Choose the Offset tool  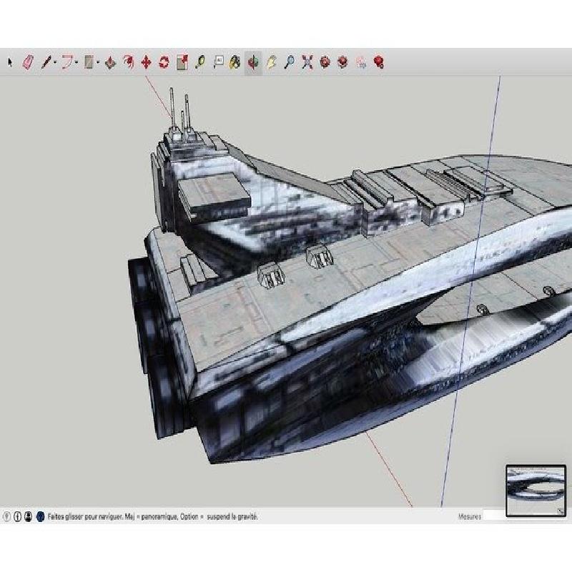point(128,62)
